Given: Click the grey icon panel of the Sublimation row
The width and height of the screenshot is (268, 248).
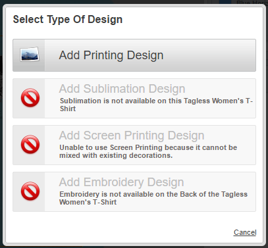Looking at the screenshot, I should tap(29, 98).
